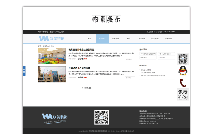The image size is (213, 134).
Task: Click the red telephone icon
Action: [x=183, y=83]
